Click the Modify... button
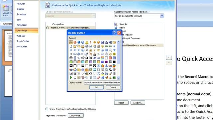The image size is (213, 120). click(x=138, y=103)
